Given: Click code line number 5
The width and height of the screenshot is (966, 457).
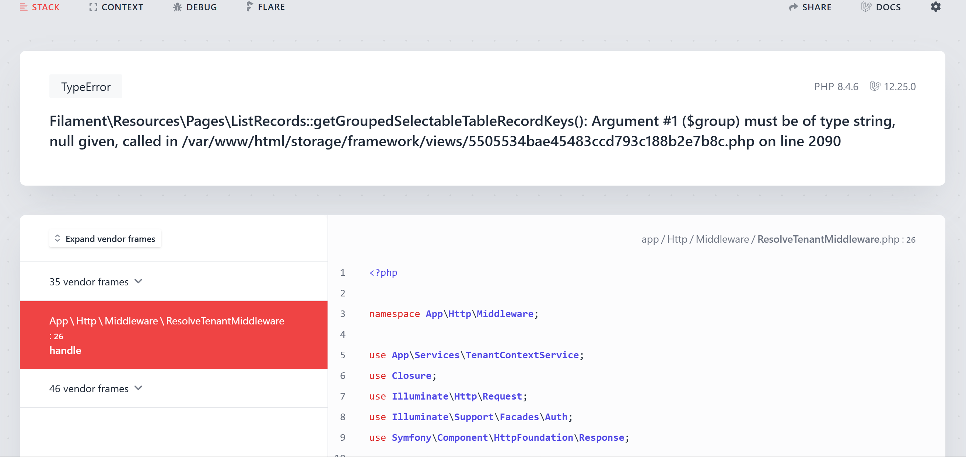Looking at the screenshot, I should coord(342,355).
